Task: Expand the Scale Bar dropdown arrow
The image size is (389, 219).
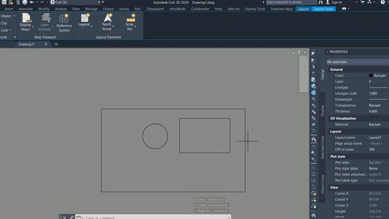Action: click(136, 26)
